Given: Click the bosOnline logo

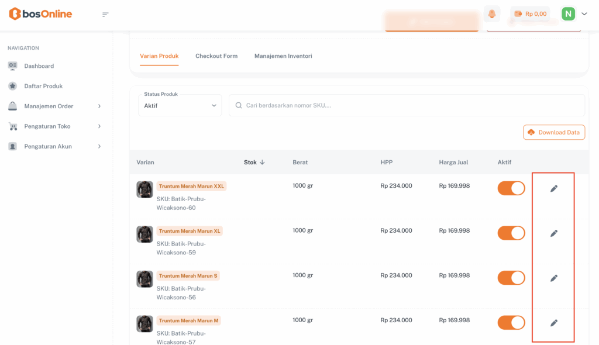Looking at the screenshot, I should pos(40,14).
